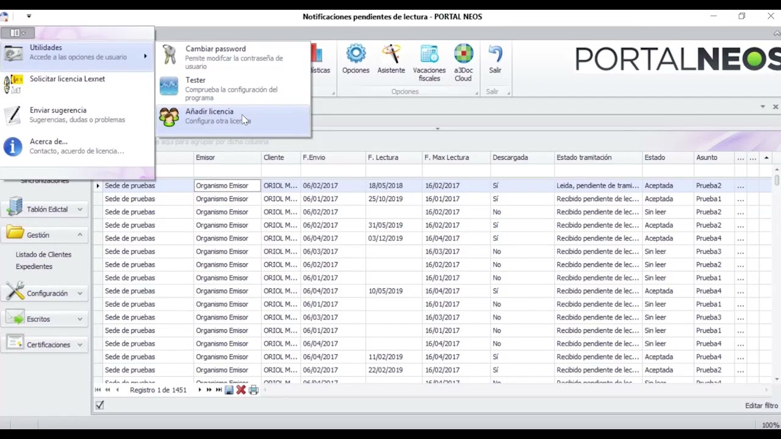The image size is (781, 439).
Task: Sort by the Emisor column header
Action: (228, 157)
